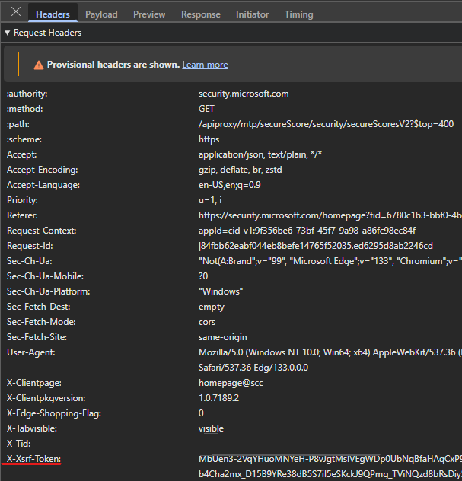
Task: Select the Accept-Language: header name
Action: click(x=43, y=185)
